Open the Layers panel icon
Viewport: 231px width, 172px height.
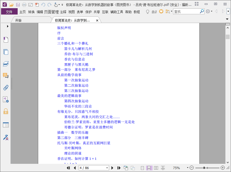6,64
